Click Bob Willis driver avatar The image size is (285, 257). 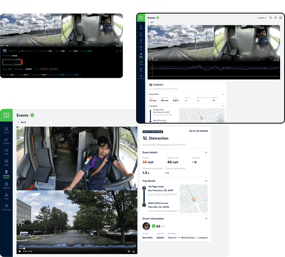tap(146, 226)
